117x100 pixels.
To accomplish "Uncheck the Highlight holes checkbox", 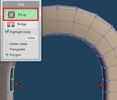I will point(7,32).
